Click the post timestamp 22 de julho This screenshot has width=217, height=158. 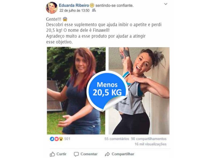[74, 10]
